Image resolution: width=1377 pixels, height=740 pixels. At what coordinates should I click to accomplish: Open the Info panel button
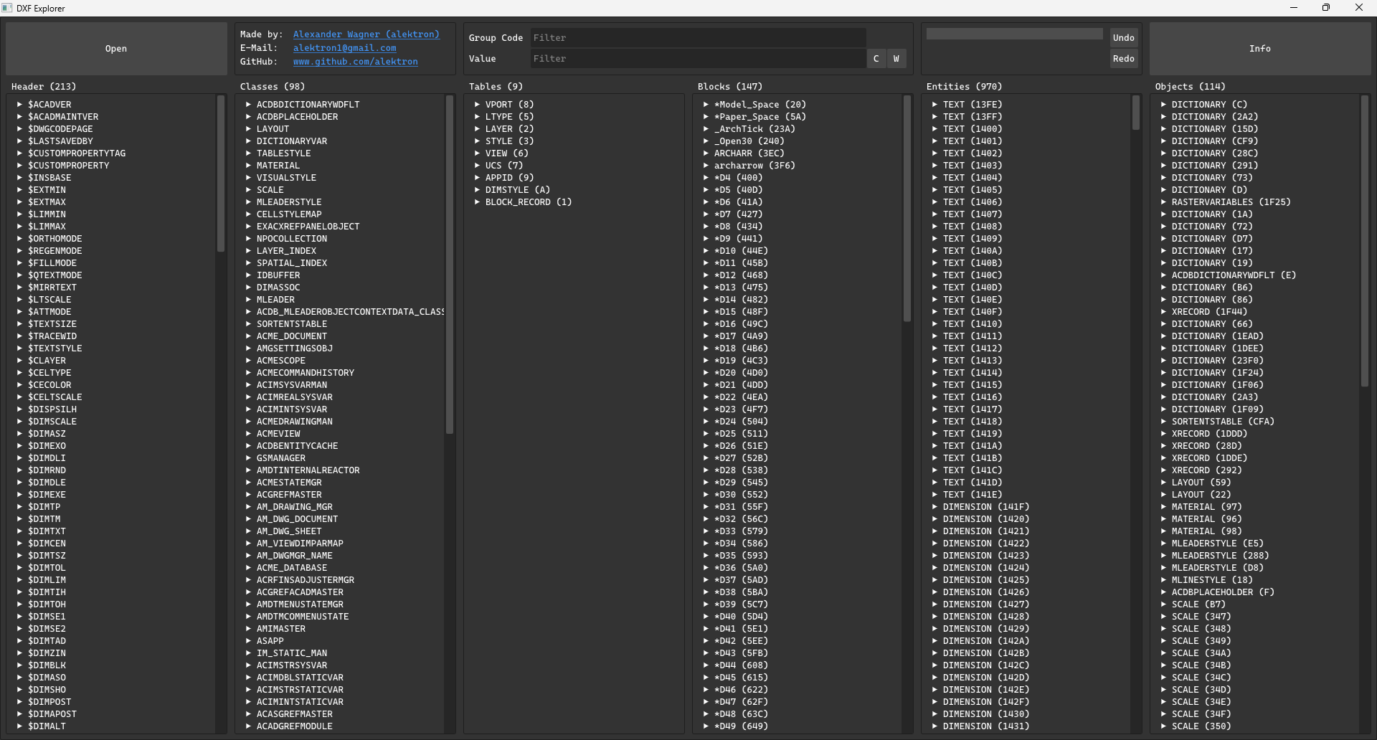[x=1259, y=49]
